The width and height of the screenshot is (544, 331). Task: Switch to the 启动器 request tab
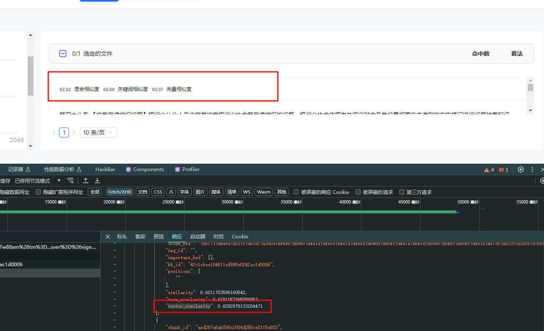point(198,237)
